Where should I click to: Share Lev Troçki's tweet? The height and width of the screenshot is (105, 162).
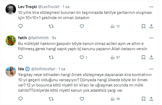pos(151,26)
